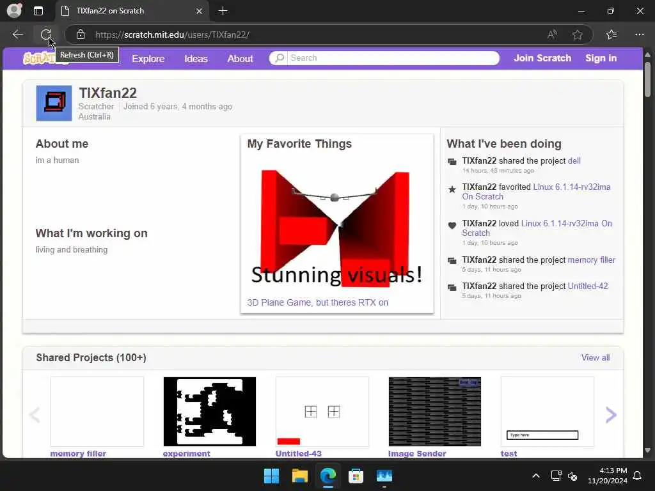Image resolution: width=655 pixels, height=491 pixels.
Task: Click the 'living and breathing' text
Action: pyautogui.click(x=72, y=250)
